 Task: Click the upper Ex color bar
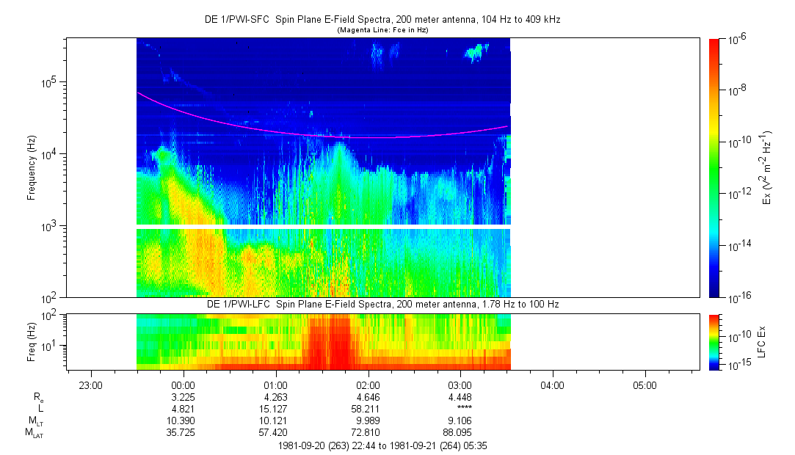coord(714,169)
